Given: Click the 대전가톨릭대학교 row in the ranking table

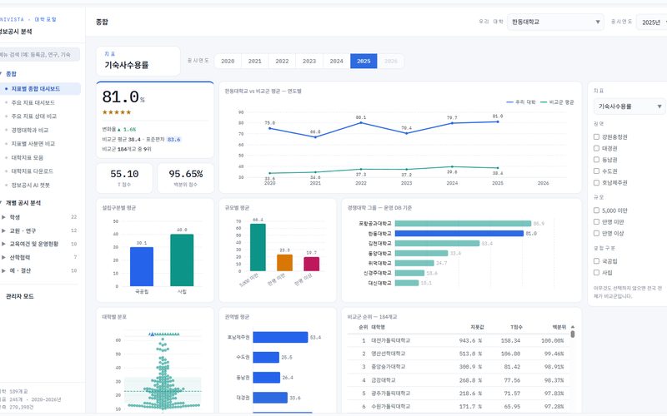Looking at the screenshot, I should tap(459, 341).
